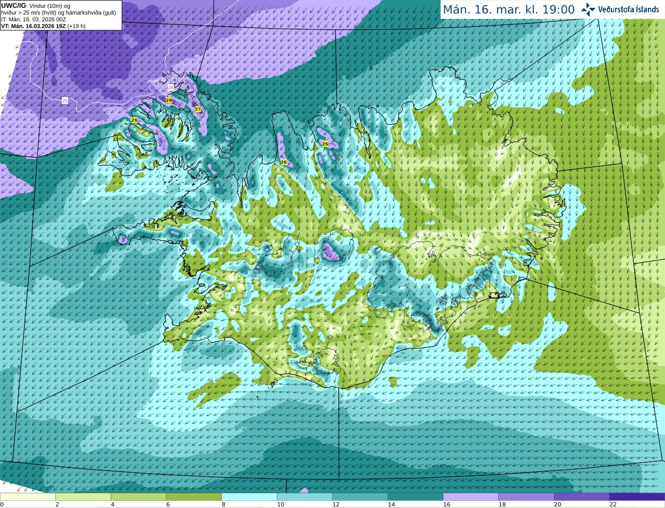Pick the 4–6 m/s color swatch
This screenshot has width=665, height=508.
point(138,497)
